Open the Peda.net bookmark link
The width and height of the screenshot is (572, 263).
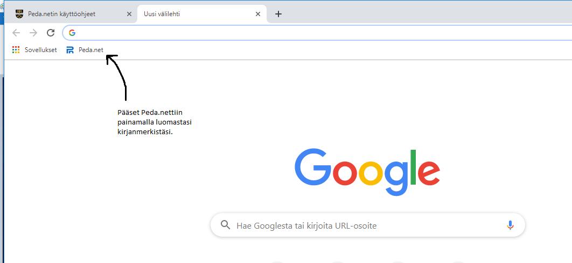click(x=90, y=50)
